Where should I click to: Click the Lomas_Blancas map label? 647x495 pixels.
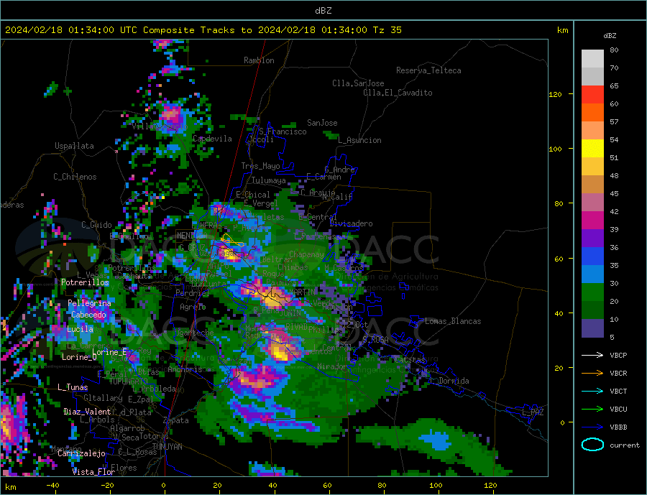click(453, 321)
